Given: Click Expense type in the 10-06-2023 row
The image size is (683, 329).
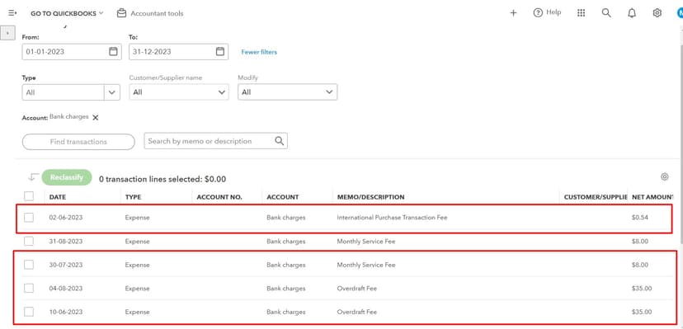Looking at the screenshot, I should [137, 312].
